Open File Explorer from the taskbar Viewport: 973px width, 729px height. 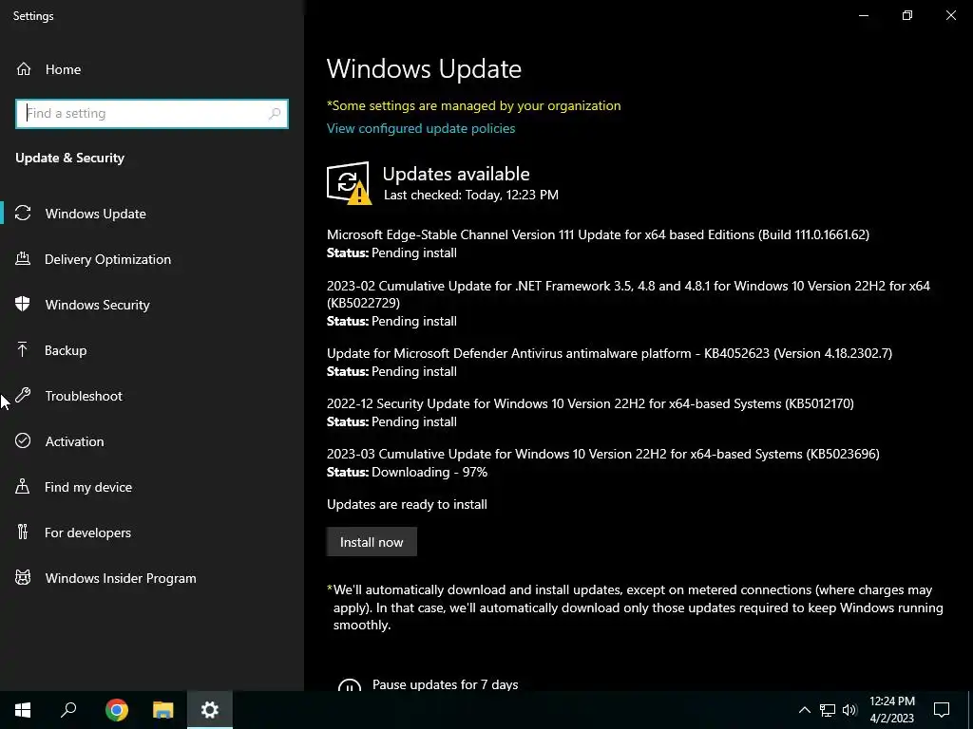point(163,710)
